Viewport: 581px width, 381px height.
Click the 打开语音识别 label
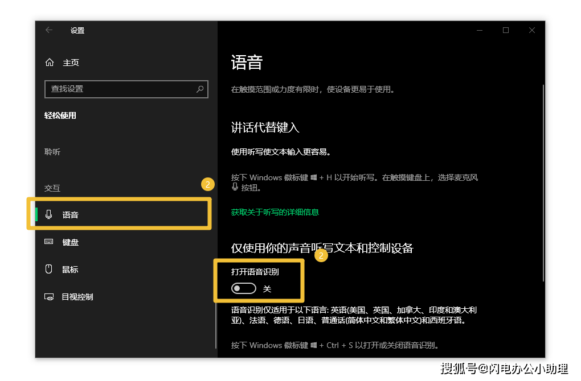[255, 272]
